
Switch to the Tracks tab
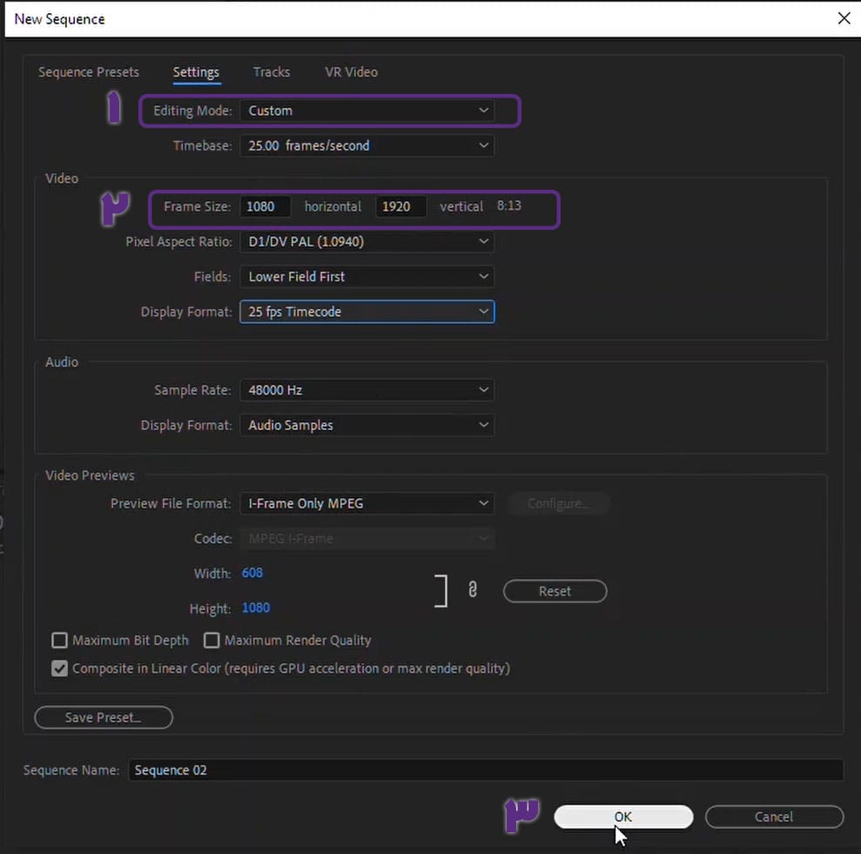[x=272, y=72]
